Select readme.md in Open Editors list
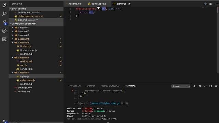This screenshot has width=219, height=123. pyautogui.click(x=36, y=13)
